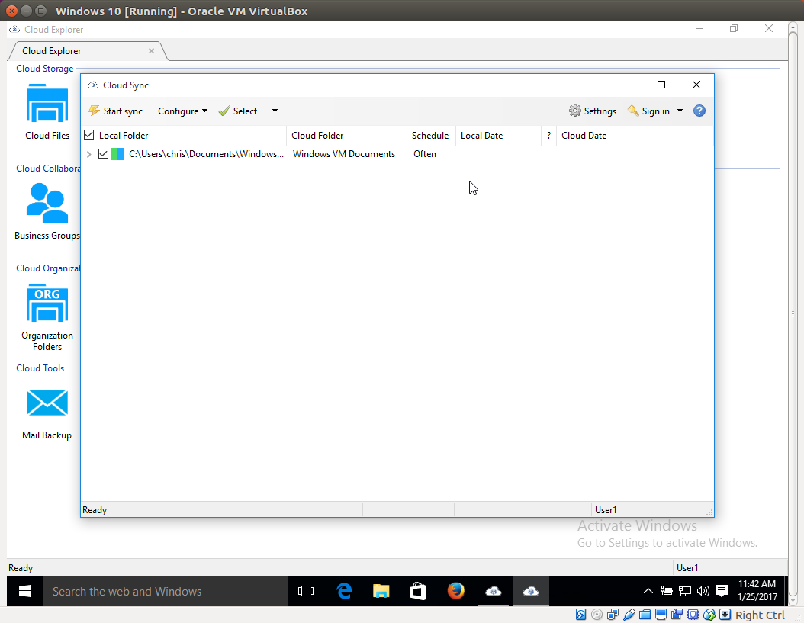Viewport: 804px width, 623px height.
Task: Click the green-blue sync status icon in row
Action: click(x=117, y=154)
